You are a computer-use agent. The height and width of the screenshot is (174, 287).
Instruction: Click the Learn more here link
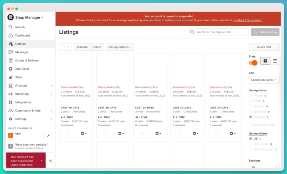click(21, 165)
